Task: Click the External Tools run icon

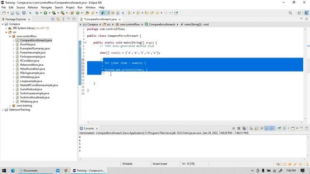Action: pyautogui.click(x=62, y=13)
